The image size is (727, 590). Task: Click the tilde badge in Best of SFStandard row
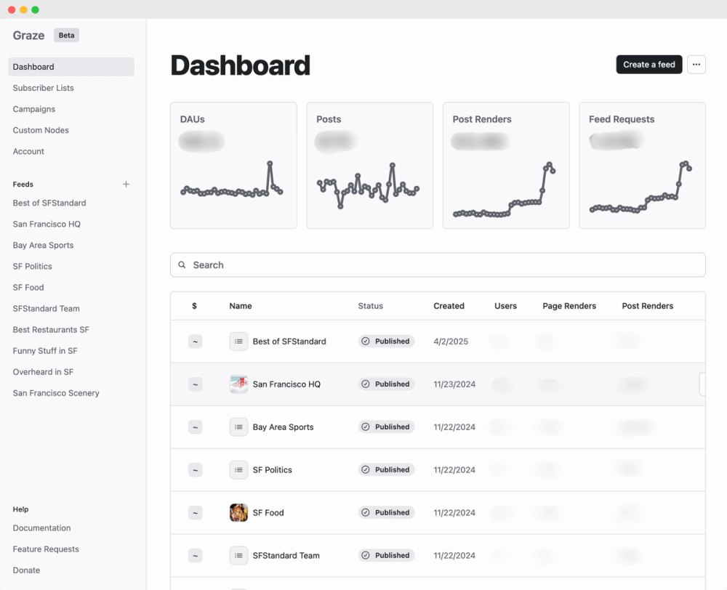[x=195, y=342]
